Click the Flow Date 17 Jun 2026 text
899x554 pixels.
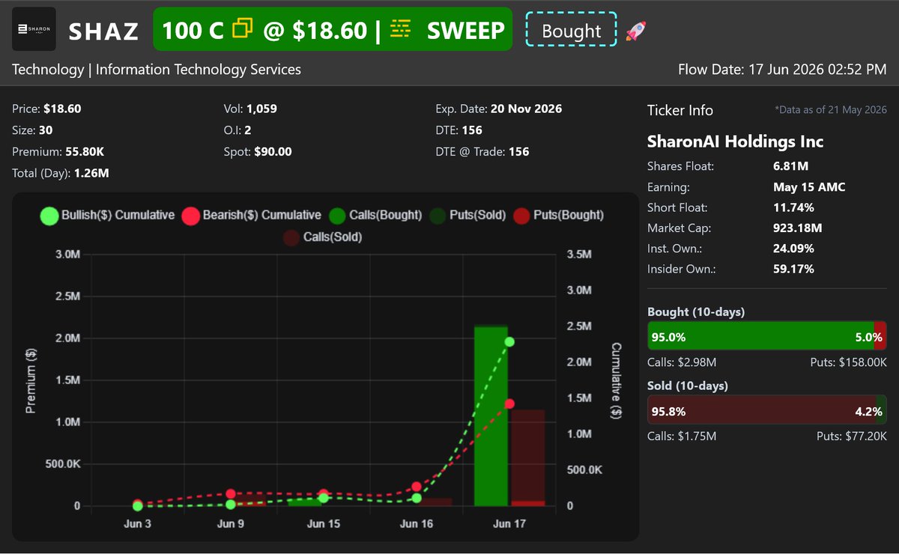pyautogui.click(x=782, y=70)
